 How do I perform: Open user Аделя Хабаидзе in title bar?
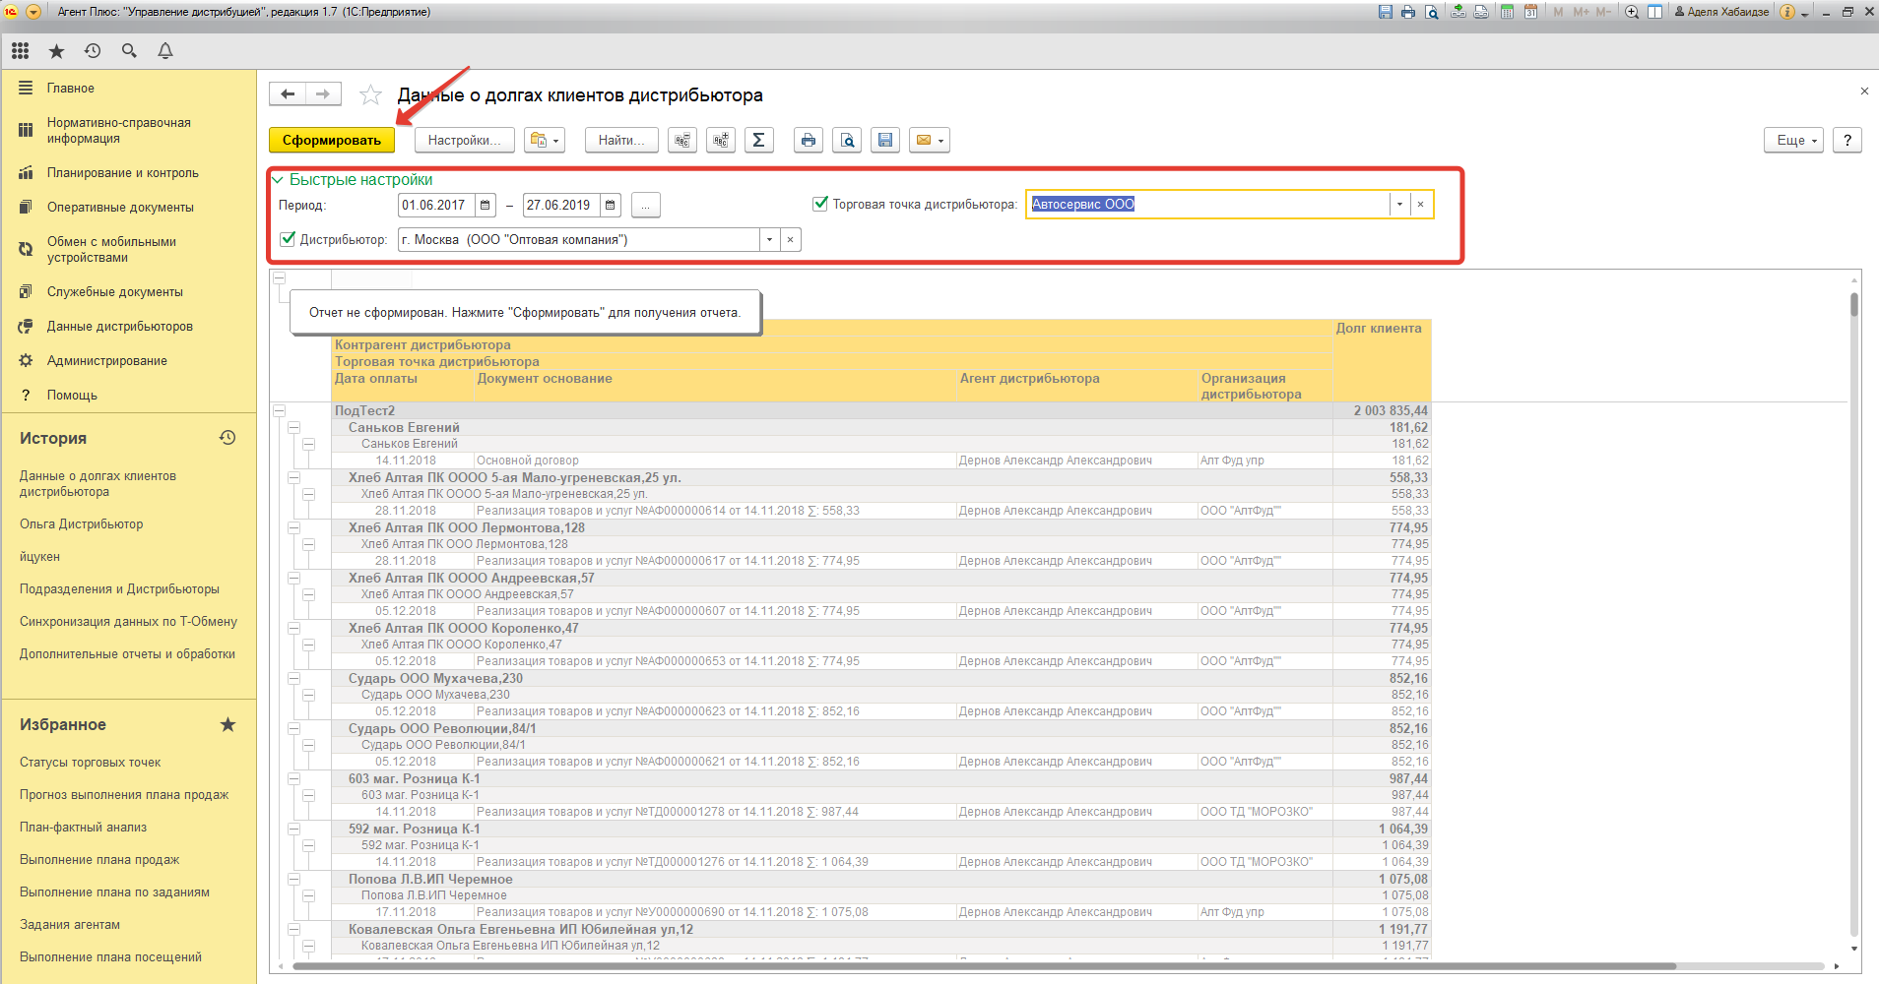(x=1722, y=12)
